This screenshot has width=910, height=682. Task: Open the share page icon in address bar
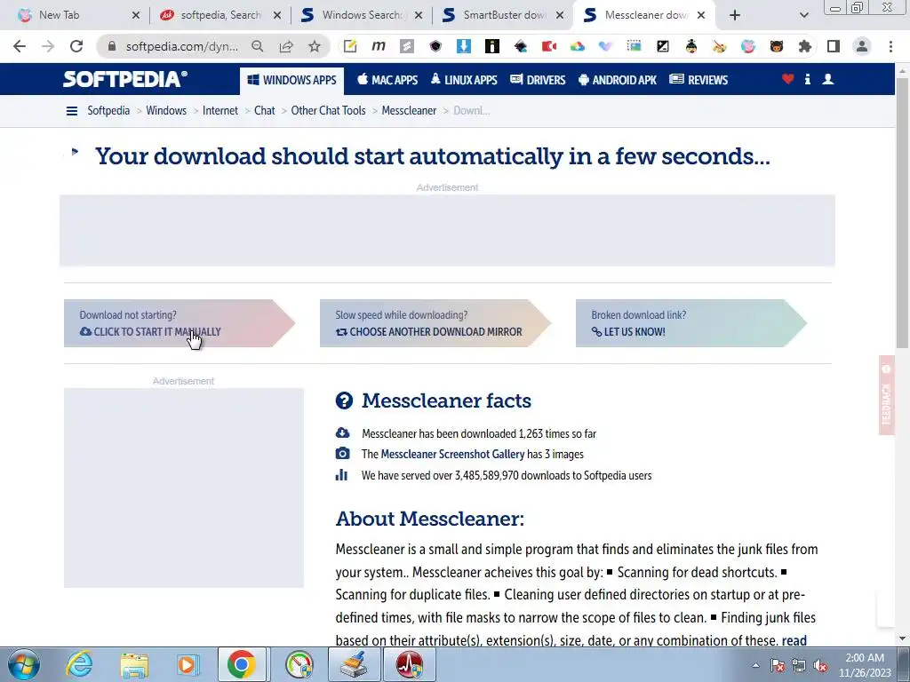[x=286, y=46]
